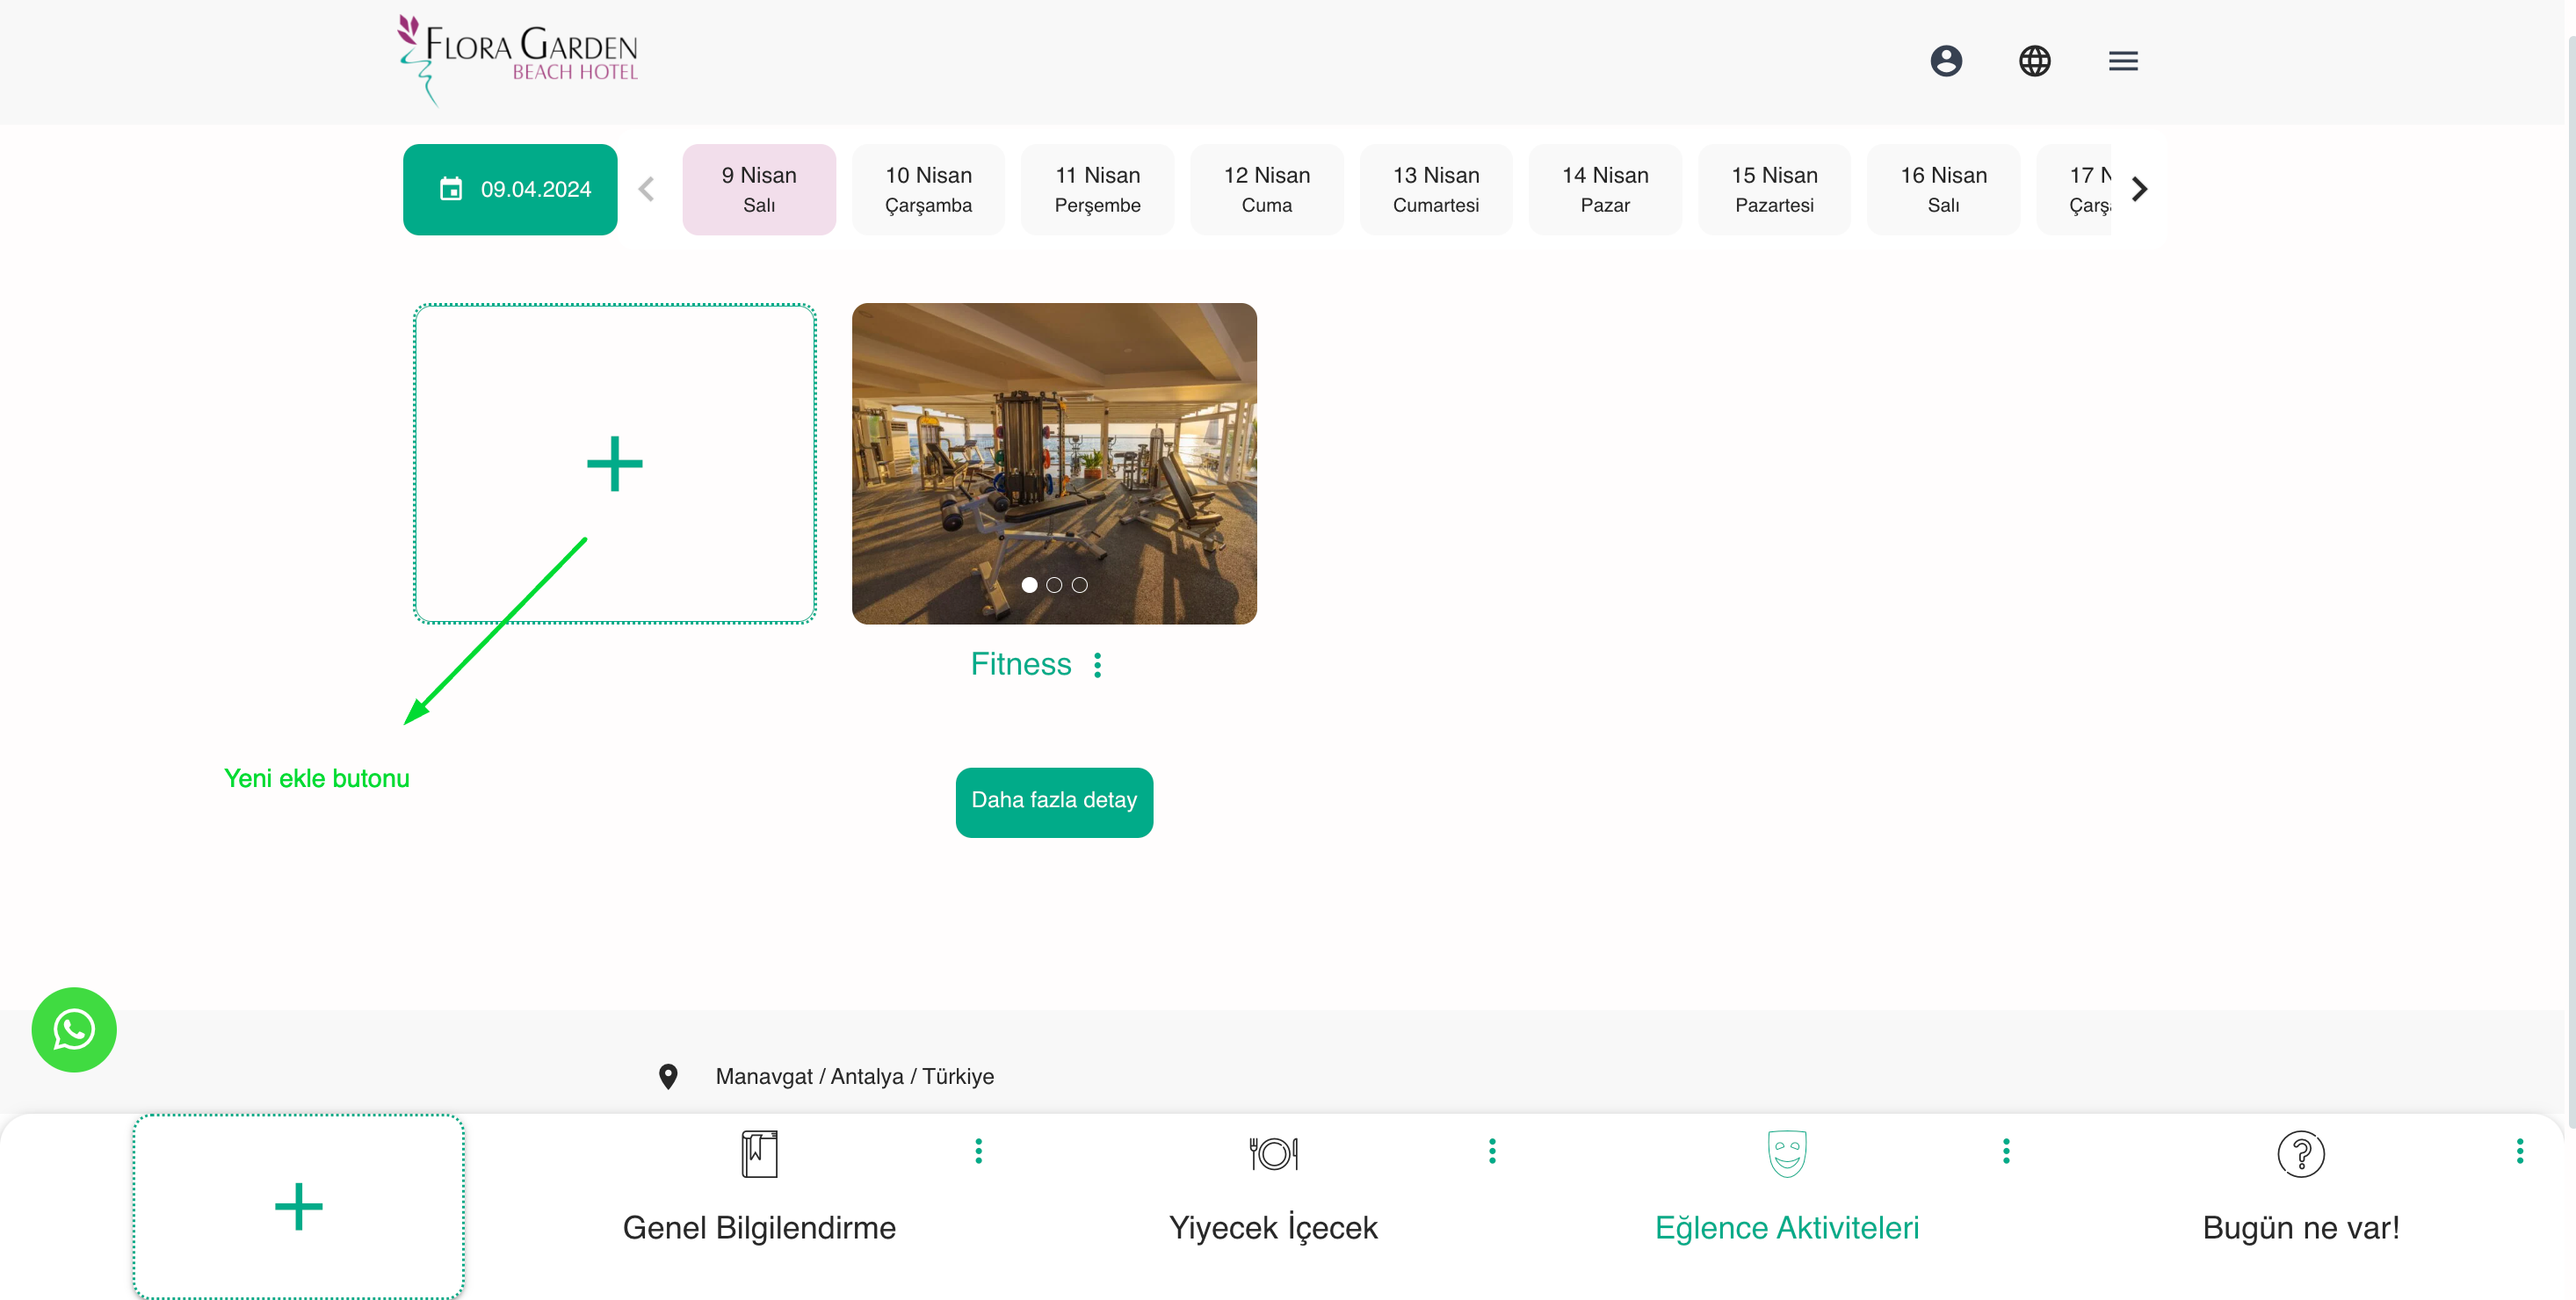The height and width of the screenshot is (1300, 2576).
Task: Open the 09.04.2024 date picker button
Action: point(510,189)
